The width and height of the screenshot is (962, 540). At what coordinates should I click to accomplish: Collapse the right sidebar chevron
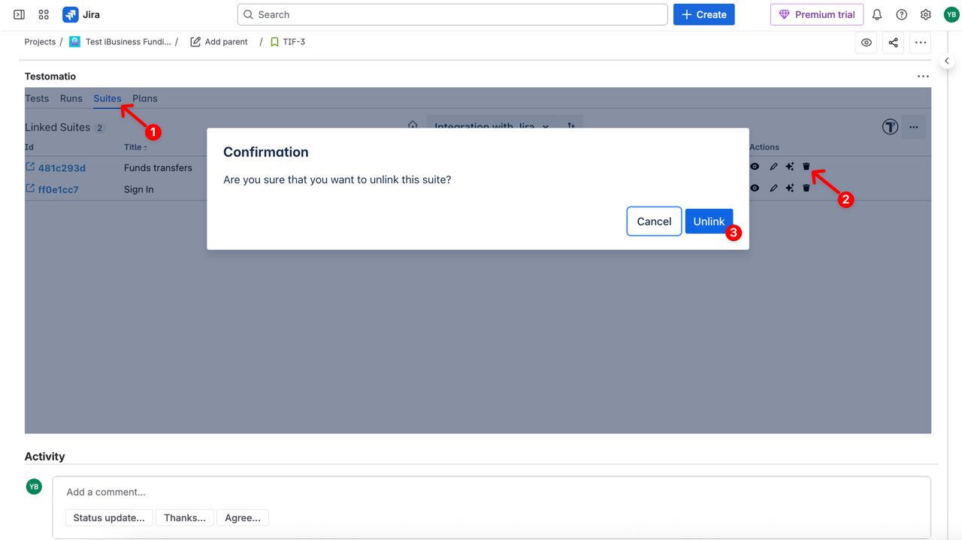[947, 61]
